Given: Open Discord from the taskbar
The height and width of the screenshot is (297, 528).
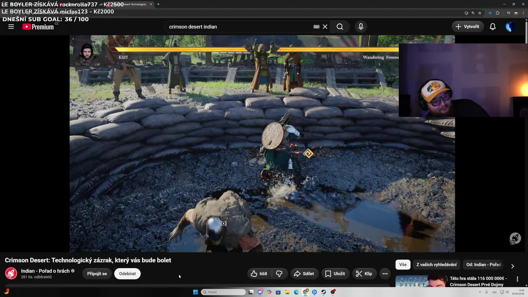Looking at the screenshot, I should pyautogui.click(x=260, y=292).
